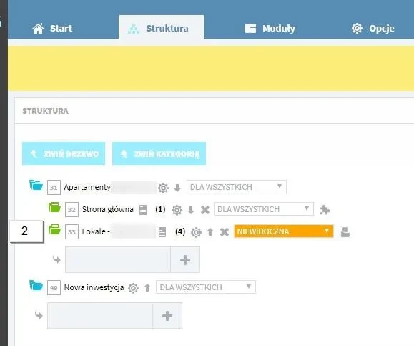Move Apartamenty down with arrow icon
Screen dimensions: 414x346
click(x=177, y=188)
